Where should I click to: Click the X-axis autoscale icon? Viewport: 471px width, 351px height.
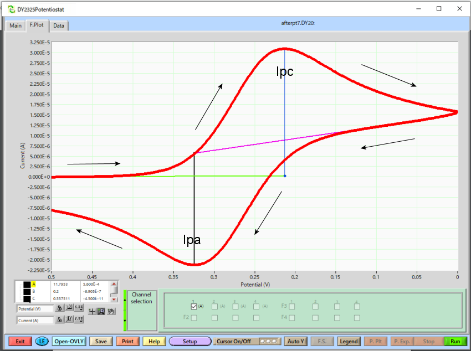click(x=69, y=308)
